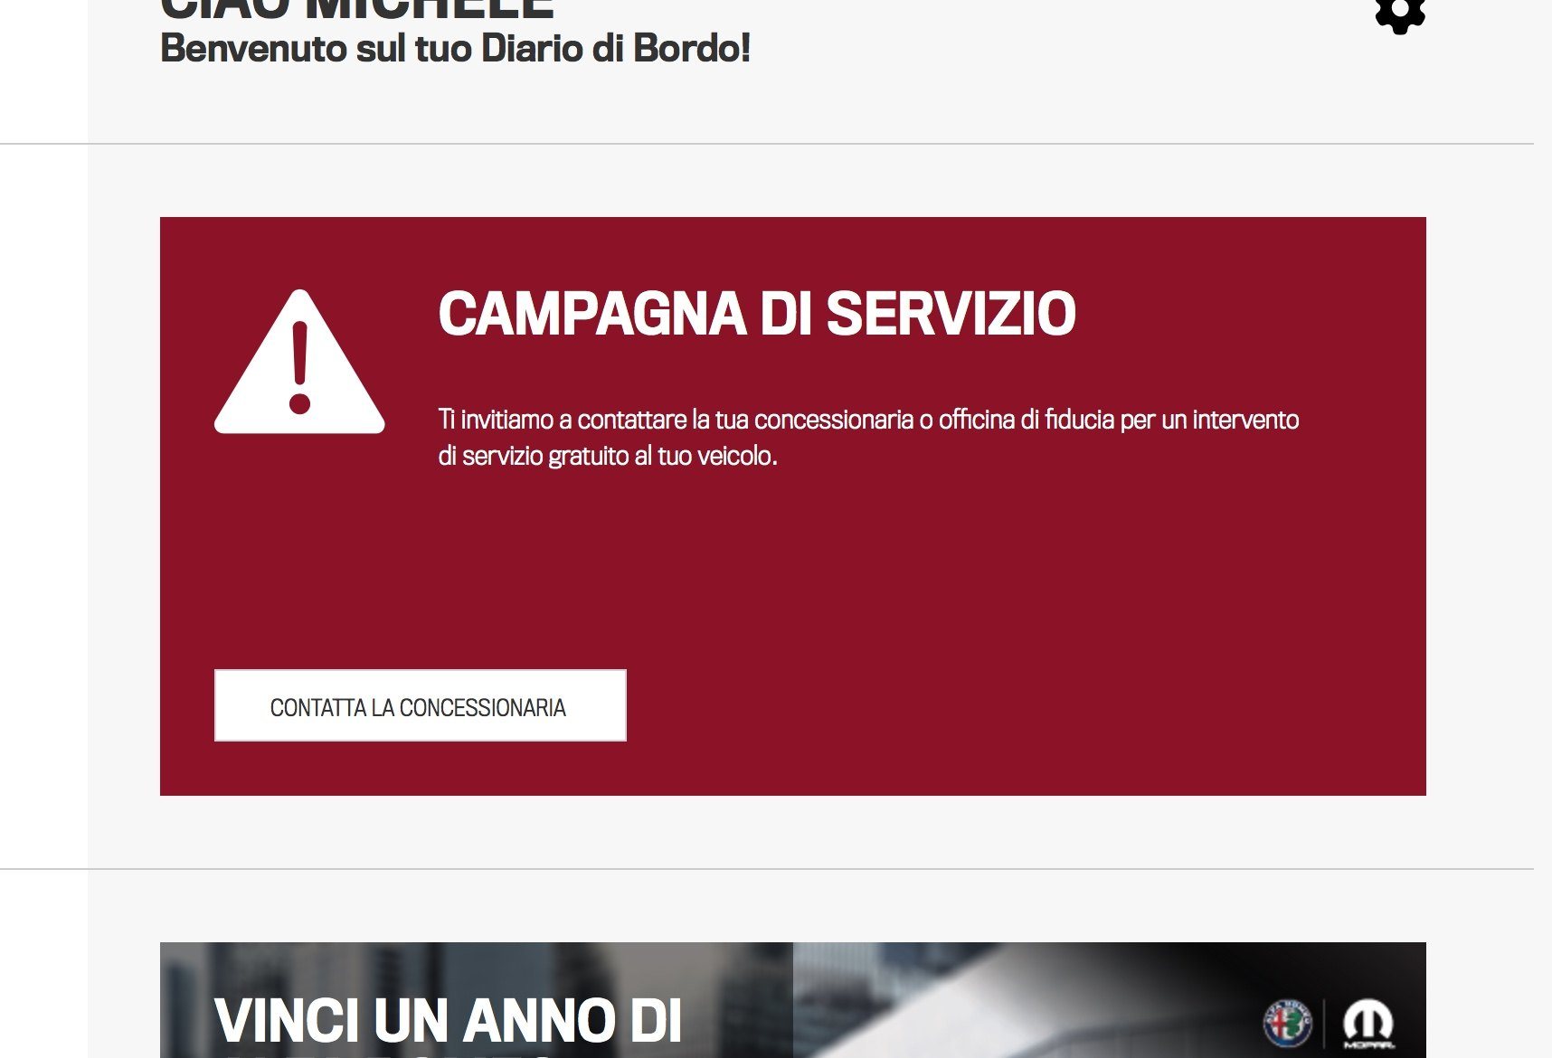Open settings via the gear icon
The width and height of the screenshot is (1552, 1058).
click(x=1400, y=13)
